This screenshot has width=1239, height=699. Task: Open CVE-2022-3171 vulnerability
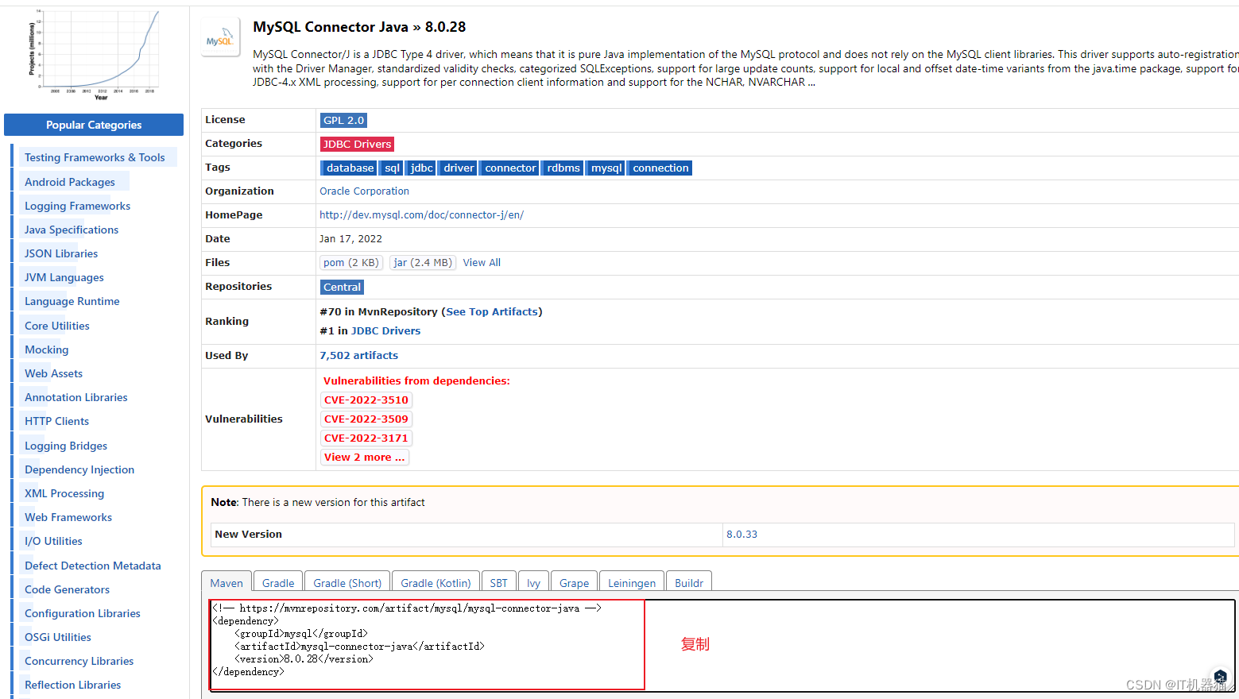click(x=366, y=438)
